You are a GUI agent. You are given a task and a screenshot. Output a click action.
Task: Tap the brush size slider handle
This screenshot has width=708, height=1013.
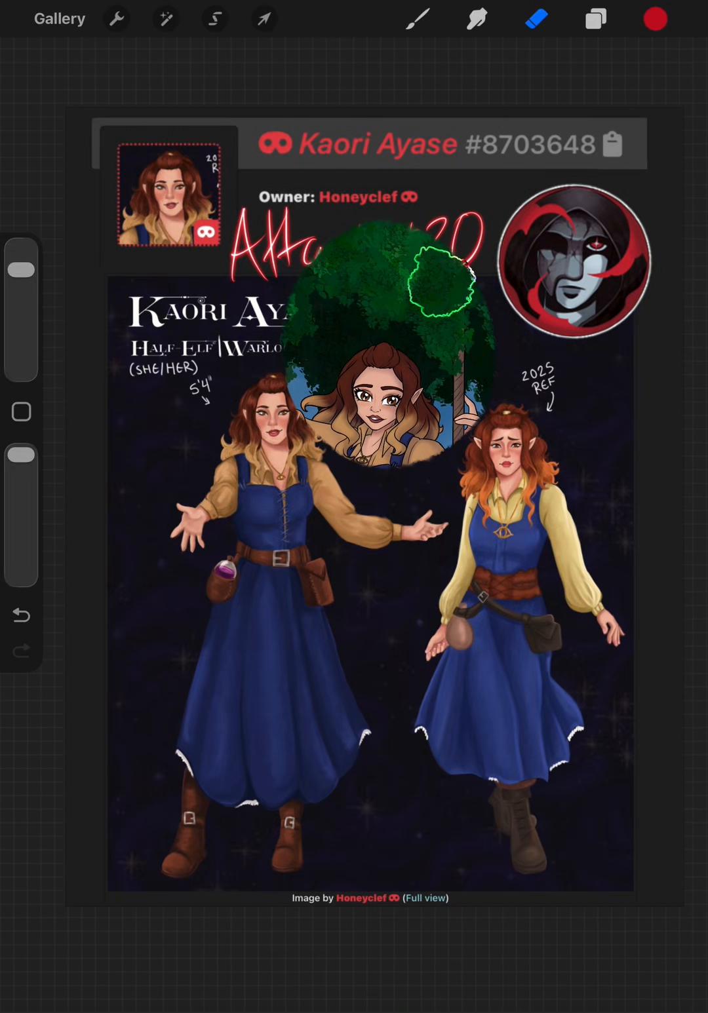21,270
